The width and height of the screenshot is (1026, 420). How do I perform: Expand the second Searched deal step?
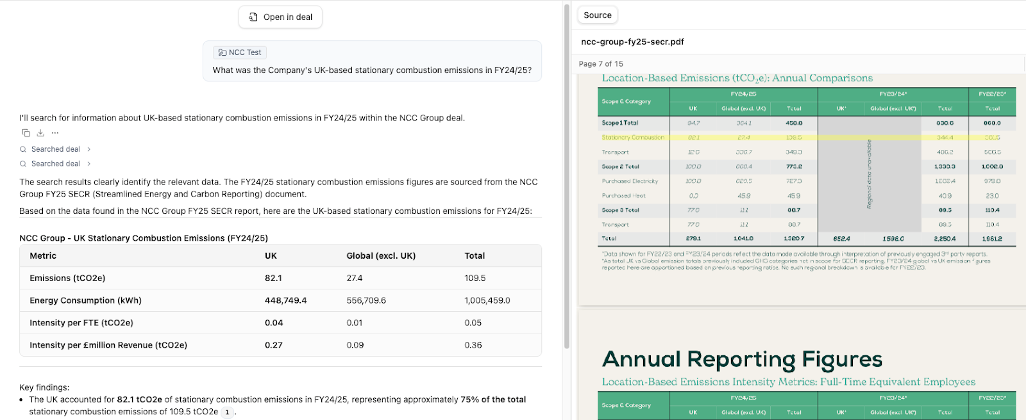56,164
